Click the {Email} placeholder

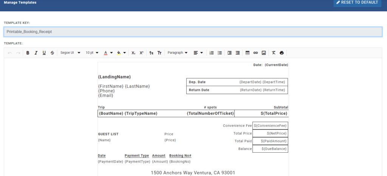coord(106,96)
